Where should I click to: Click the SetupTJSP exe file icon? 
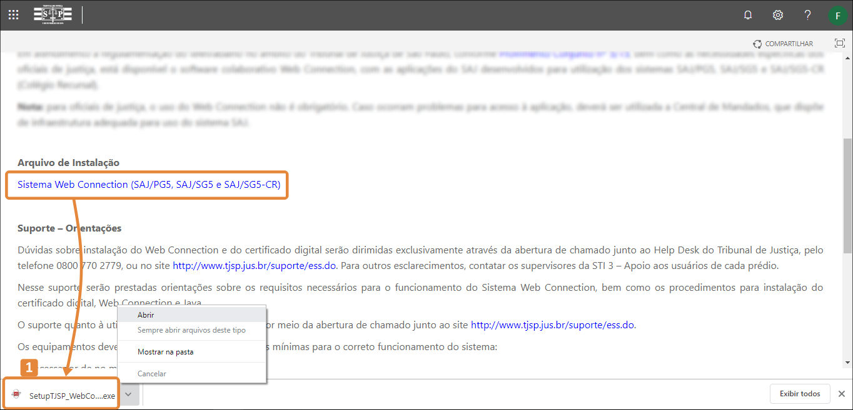[x=17, y=394]
